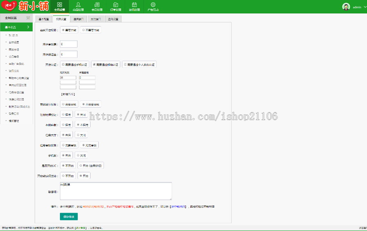Open the 全局设置 grid icon in top navigation

(60, 4)
